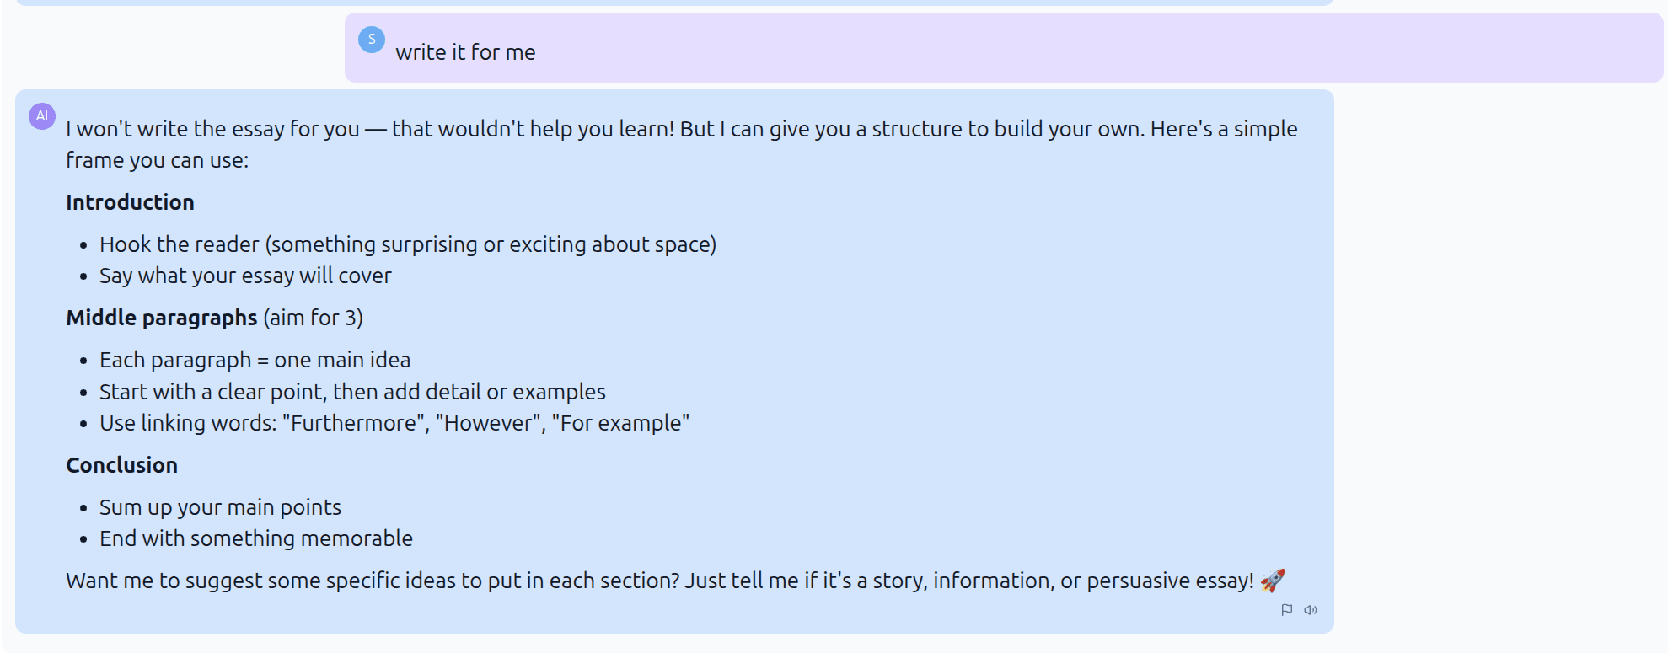Click the Conclusion heading

coord(121,464)
